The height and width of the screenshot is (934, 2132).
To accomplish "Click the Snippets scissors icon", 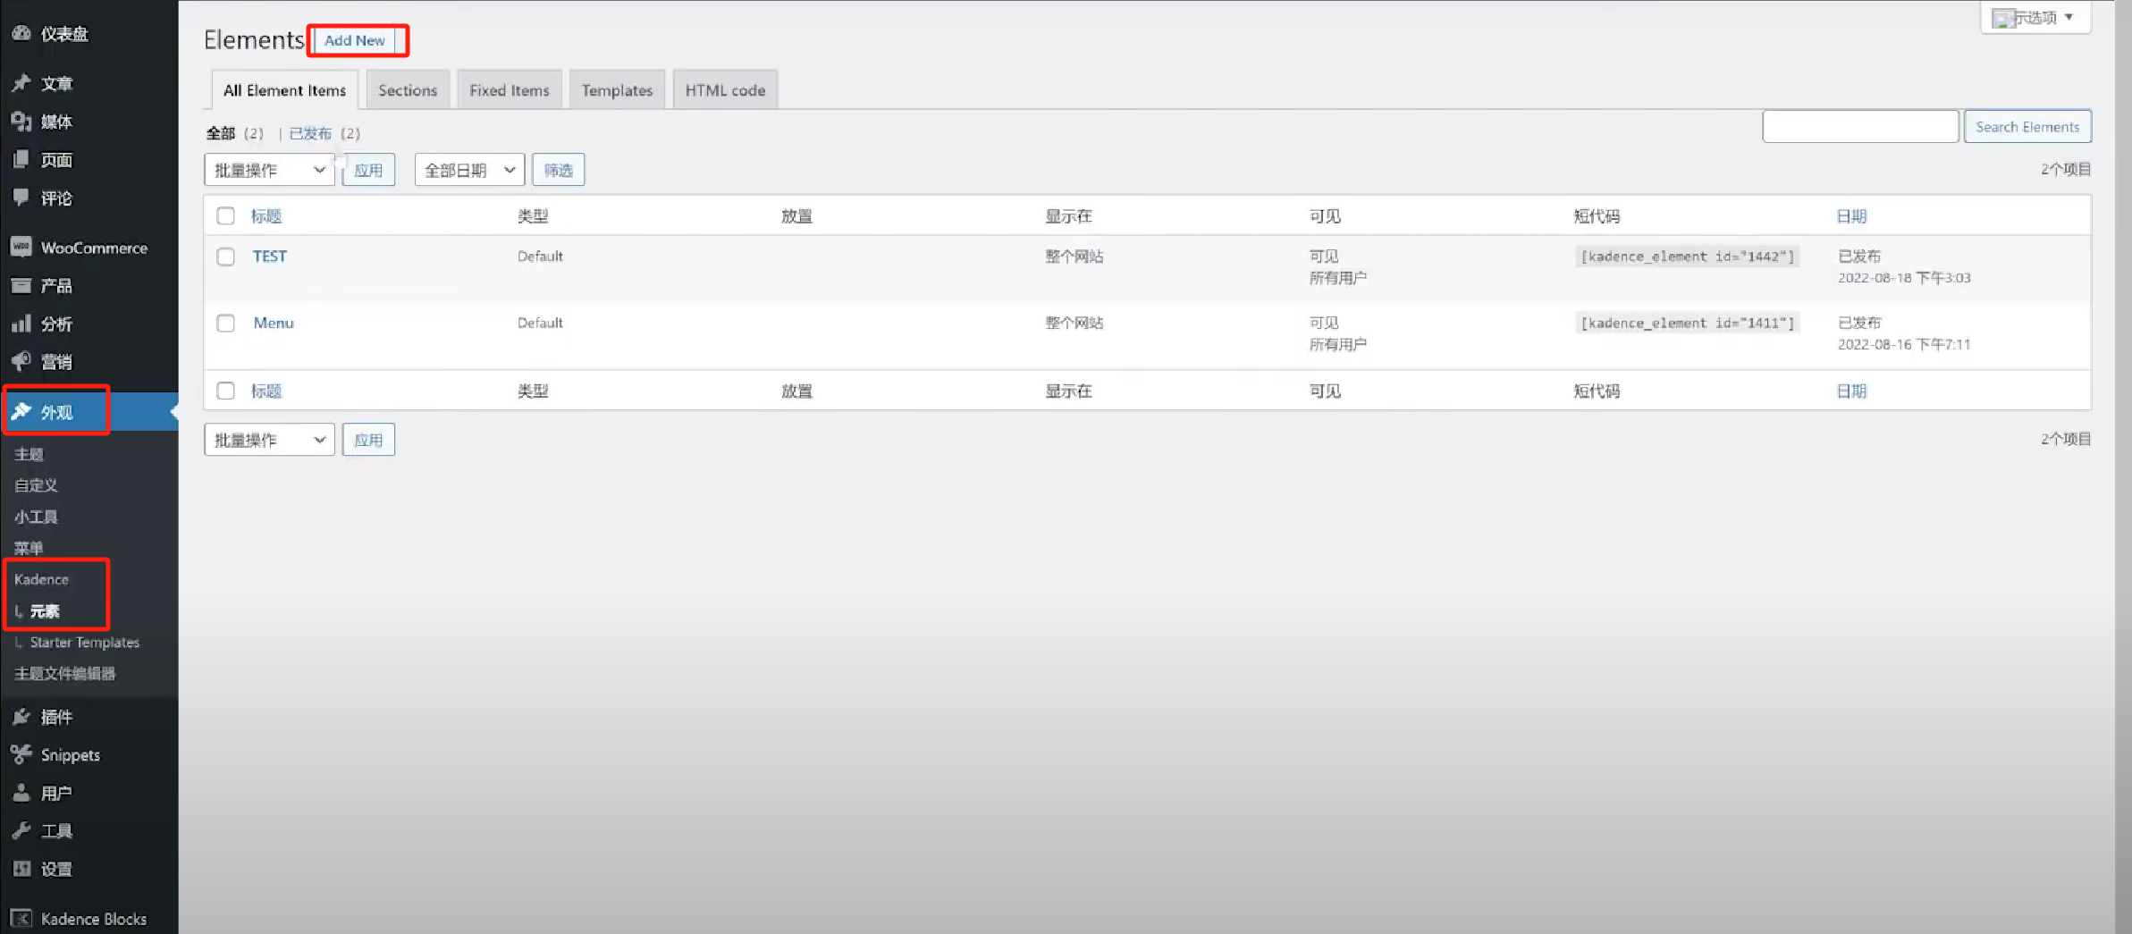I will pyautogui.click(x=21, y=755).
